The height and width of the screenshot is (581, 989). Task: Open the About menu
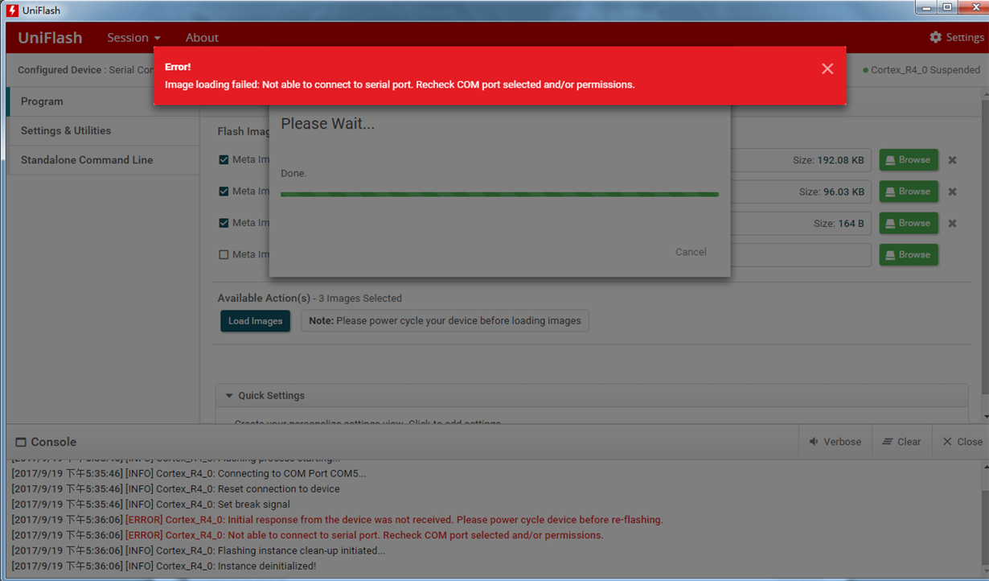[202, 38]
